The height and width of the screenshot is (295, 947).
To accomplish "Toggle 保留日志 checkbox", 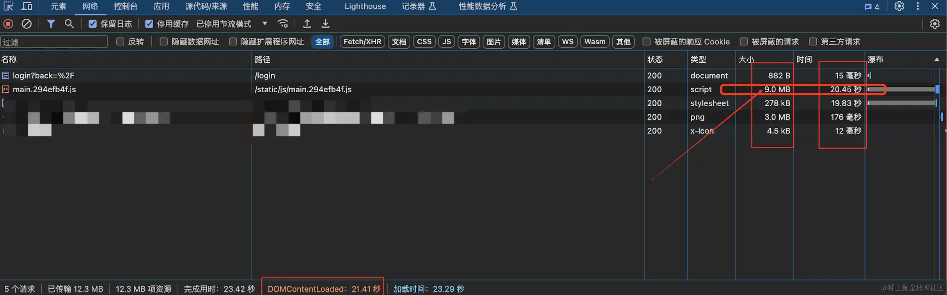I will [x=92, y=24].
